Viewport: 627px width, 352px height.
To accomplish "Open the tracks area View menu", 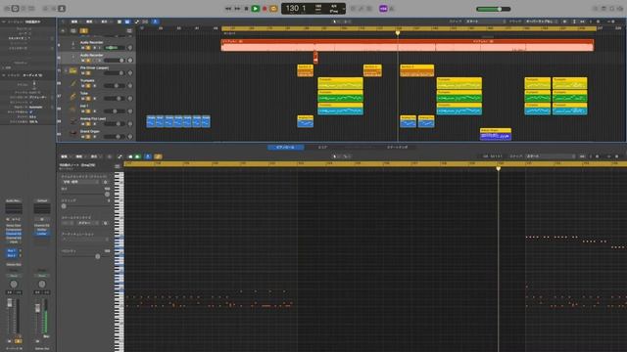I will pyautogui.click(x=105, y=22).
